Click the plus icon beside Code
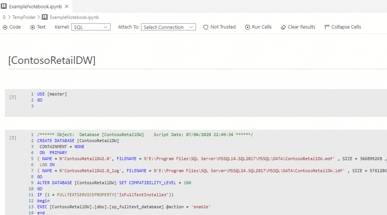387x215 pixels. (5, 27)
